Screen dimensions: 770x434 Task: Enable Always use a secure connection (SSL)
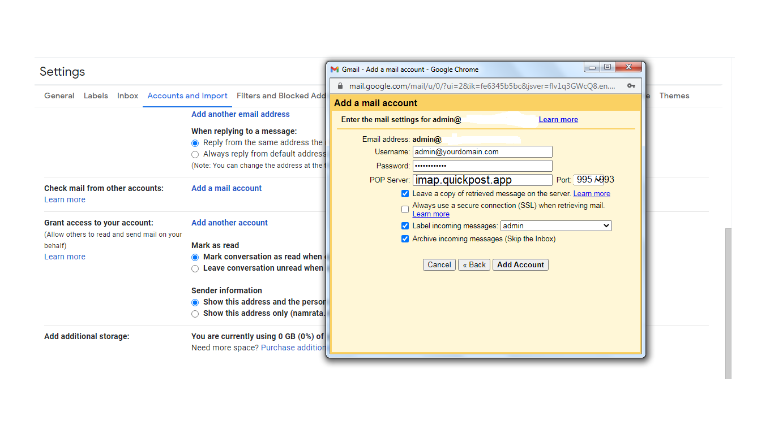point(405,210)
